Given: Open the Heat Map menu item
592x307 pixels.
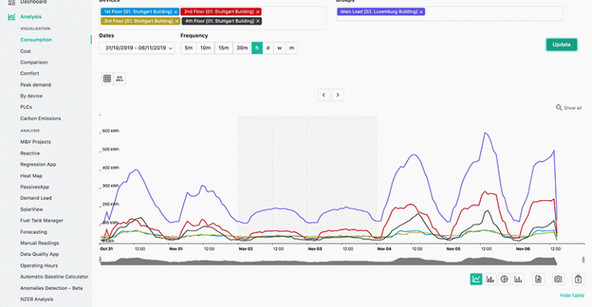Looking at the screenshot, I should (32, 175).
